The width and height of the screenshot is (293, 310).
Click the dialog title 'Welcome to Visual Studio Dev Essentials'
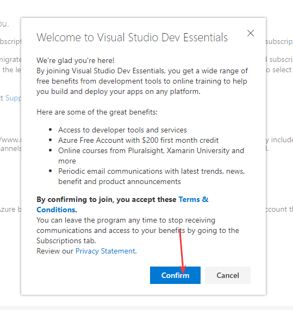(x=132, y=37)
